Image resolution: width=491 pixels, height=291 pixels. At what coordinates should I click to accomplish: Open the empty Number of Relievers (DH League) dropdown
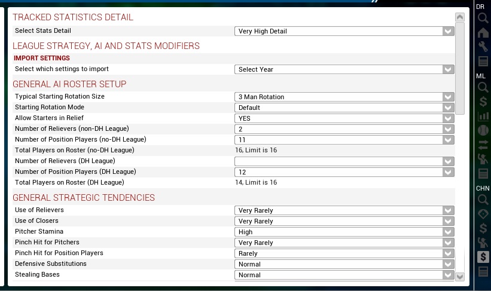point(344,161)
